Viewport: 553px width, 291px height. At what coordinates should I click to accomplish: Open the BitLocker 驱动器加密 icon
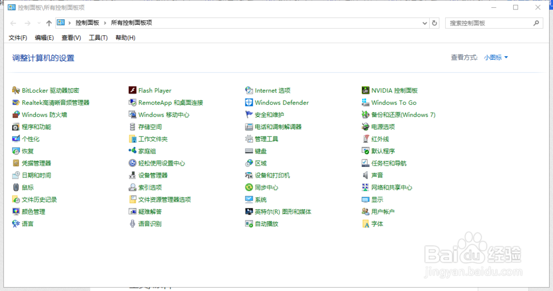coord(16,91)
